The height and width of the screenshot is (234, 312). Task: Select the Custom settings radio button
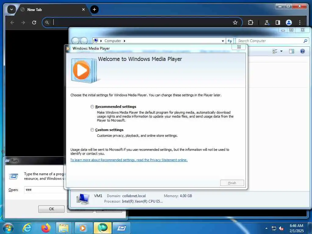92,130
